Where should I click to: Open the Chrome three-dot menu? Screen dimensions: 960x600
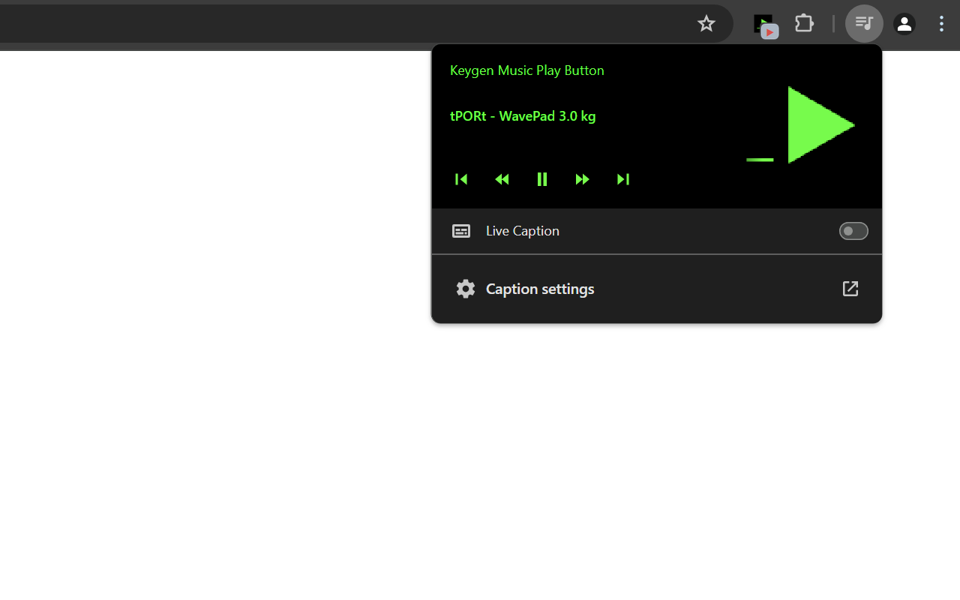941,23
